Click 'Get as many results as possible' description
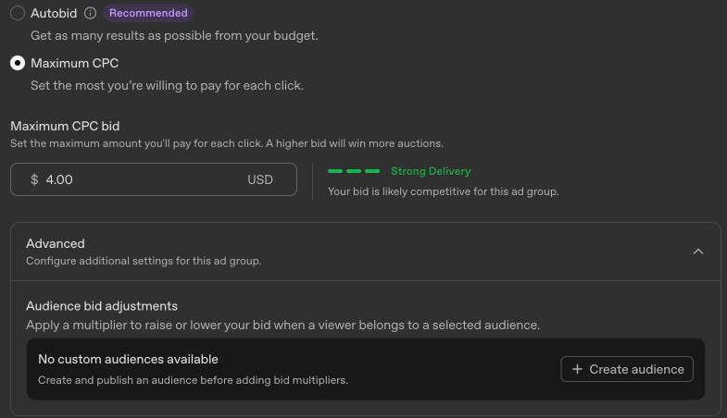727x418 pixels. click(x=174, y=36)
